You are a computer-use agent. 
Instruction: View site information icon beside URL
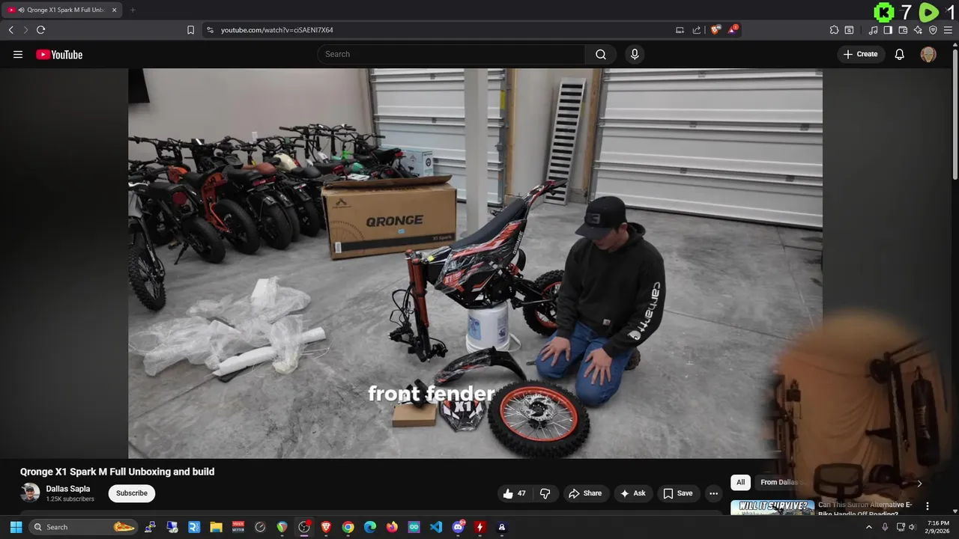[210, 30]
